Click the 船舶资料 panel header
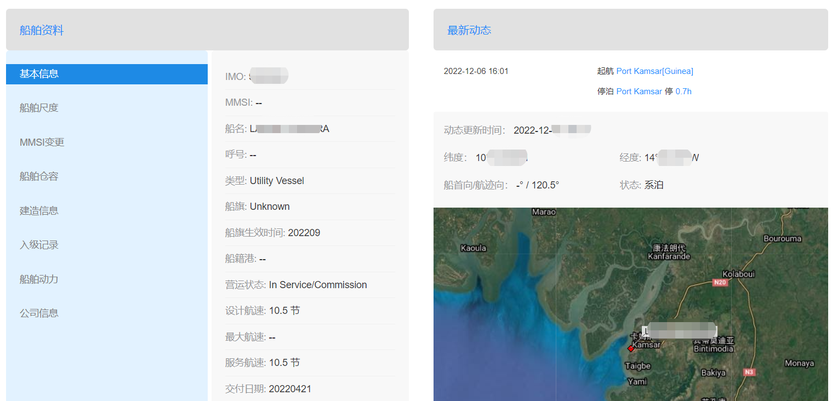This screenshot has height=401, width=832. 42,31
